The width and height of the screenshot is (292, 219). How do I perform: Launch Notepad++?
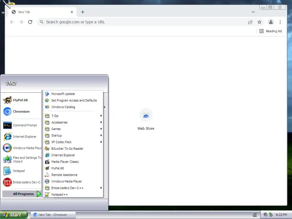coord(73,194)
